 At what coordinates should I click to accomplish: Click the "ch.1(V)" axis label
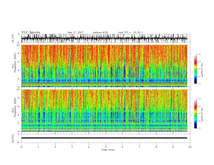(13, 38)
